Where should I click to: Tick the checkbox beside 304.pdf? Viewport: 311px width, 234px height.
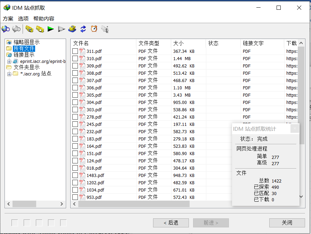(x=75, y=102)
